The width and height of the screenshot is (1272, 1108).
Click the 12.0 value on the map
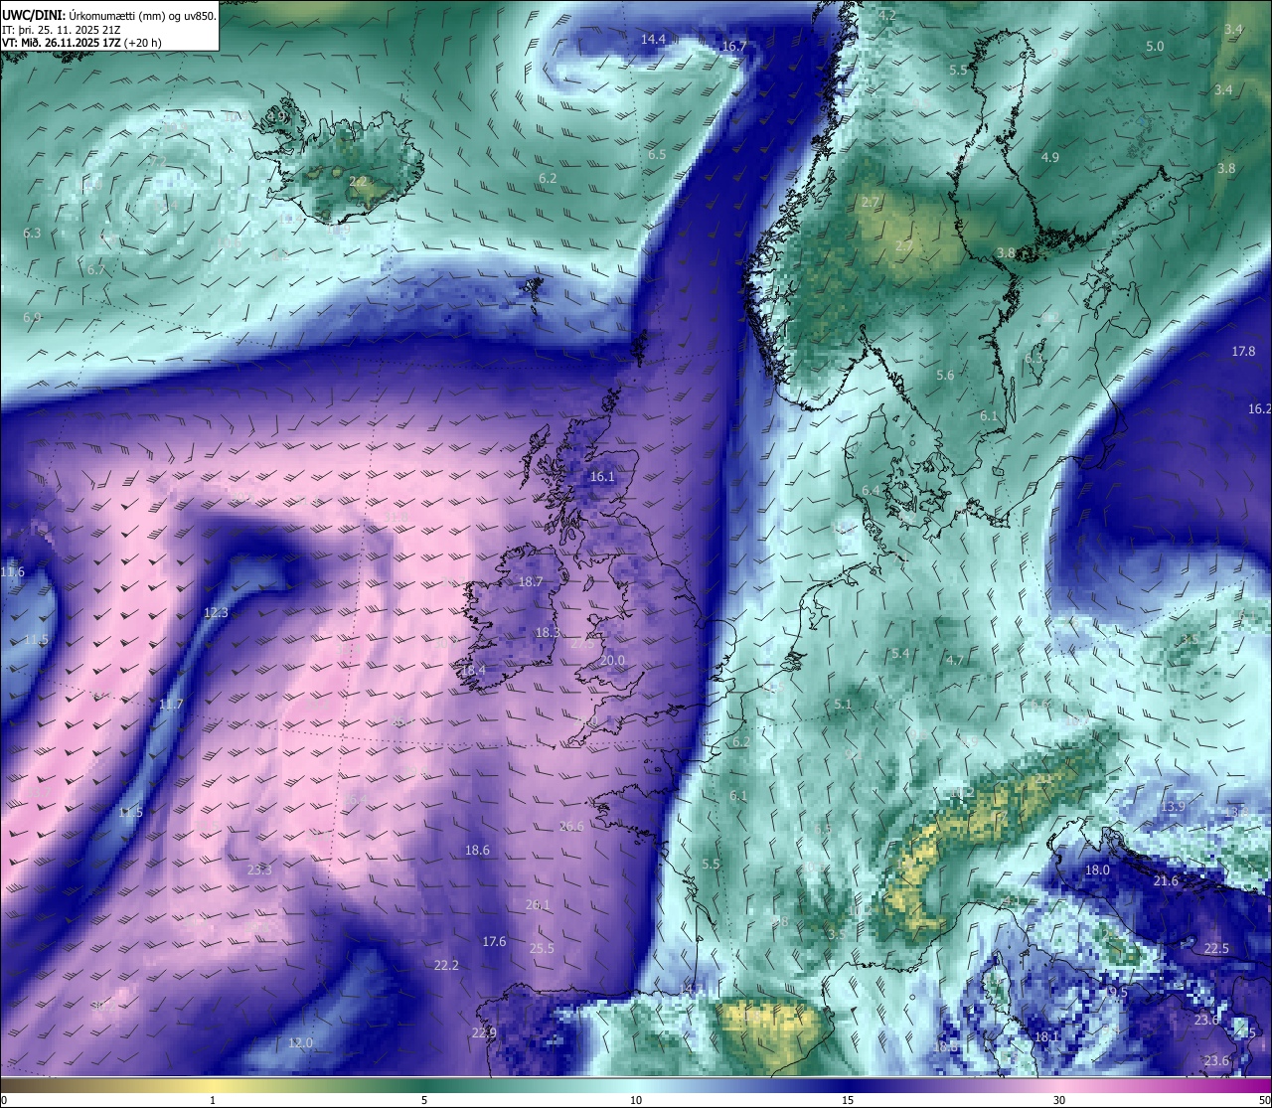point(300,1043)
